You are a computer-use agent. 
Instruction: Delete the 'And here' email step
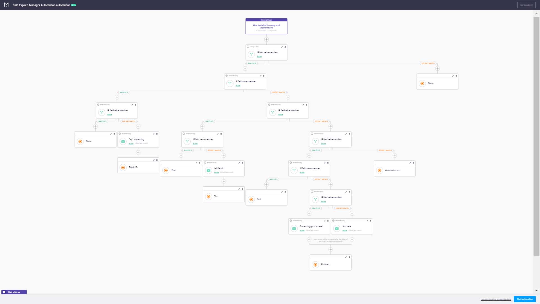(x=371, y=221)
